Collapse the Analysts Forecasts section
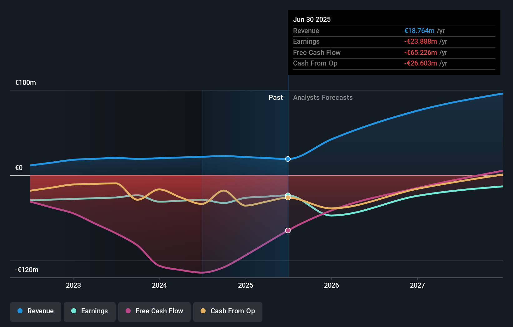Screen dimensions: 513x327 [323, 97]
